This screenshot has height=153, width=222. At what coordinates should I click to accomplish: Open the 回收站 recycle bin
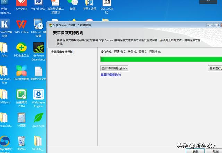[x=22, y=143]
